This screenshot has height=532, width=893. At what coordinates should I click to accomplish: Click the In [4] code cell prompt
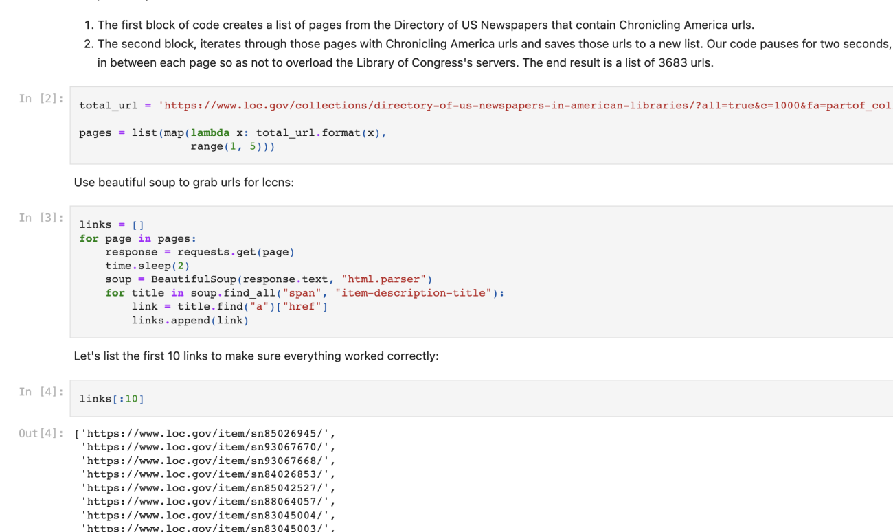(41, 392)
